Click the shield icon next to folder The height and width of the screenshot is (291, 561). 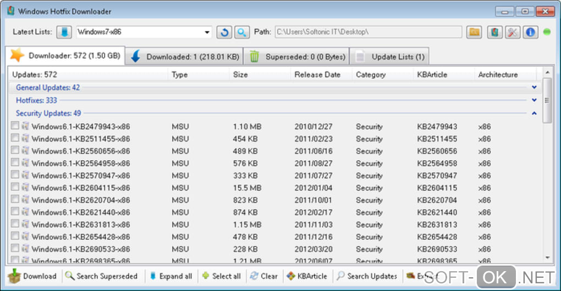point(494,32)
